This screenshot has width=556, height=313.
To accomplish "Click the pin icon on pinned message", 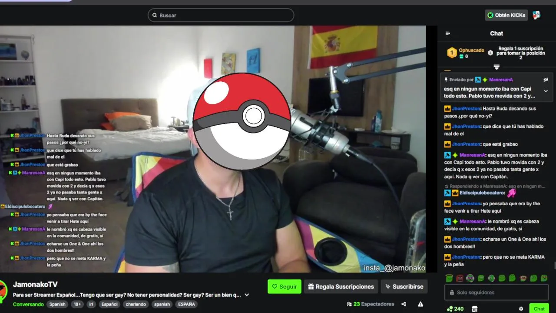I will pos(446,80).
